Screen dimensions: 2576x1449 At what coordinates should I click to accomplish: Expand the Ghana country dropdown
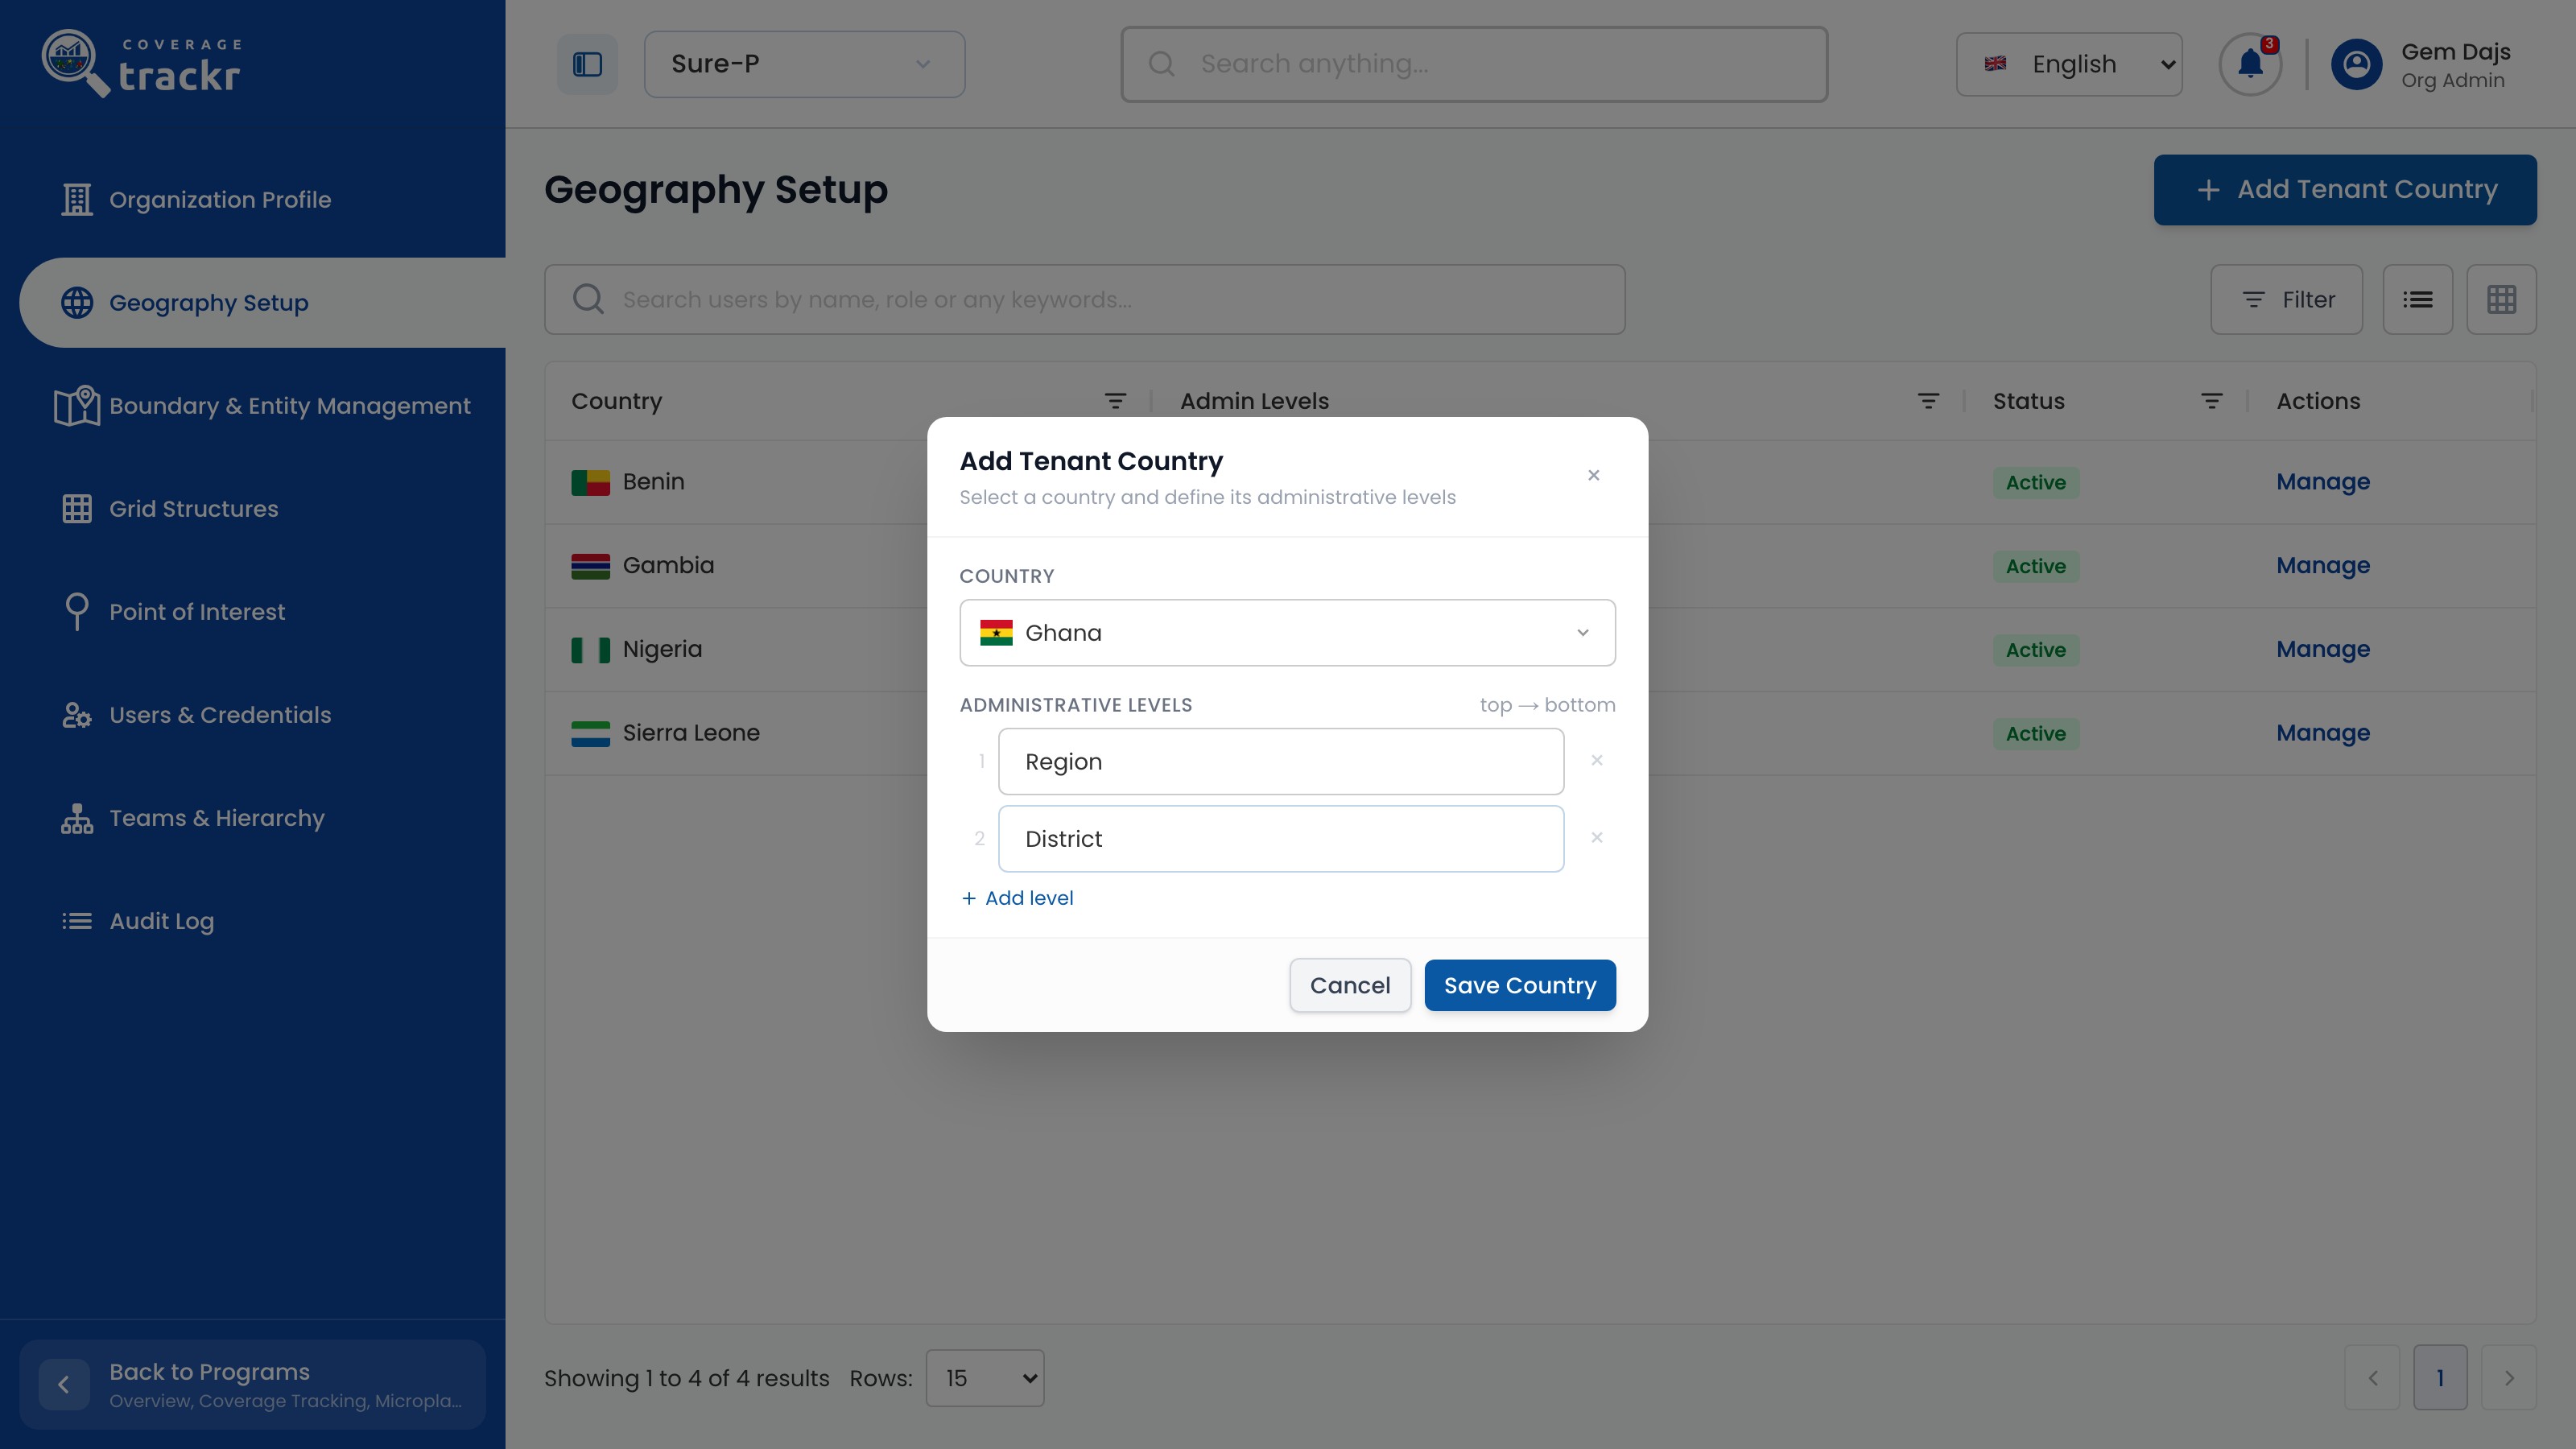(x=1287, y=632)
